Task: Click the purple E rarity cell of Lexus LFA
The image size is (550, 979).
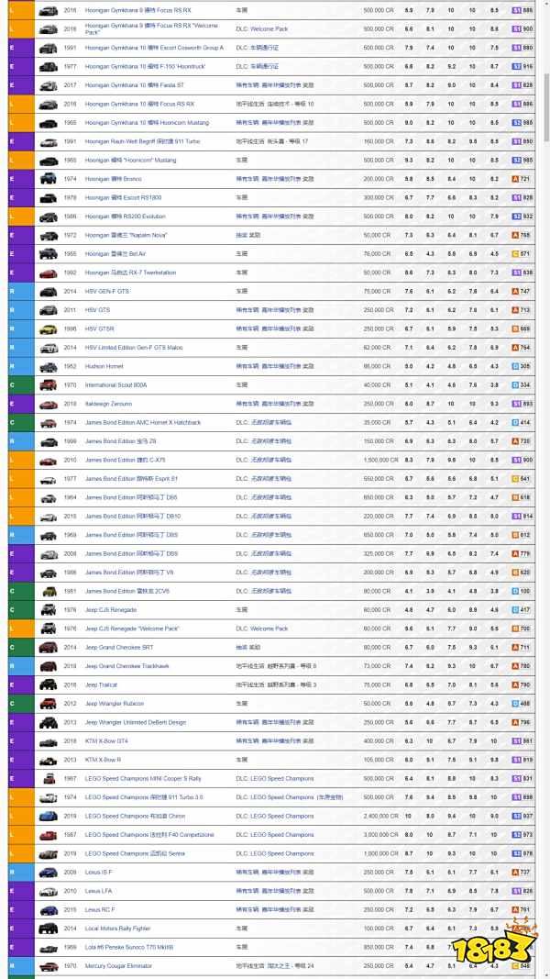Action: pyautogui.click(x=21, y=891)
